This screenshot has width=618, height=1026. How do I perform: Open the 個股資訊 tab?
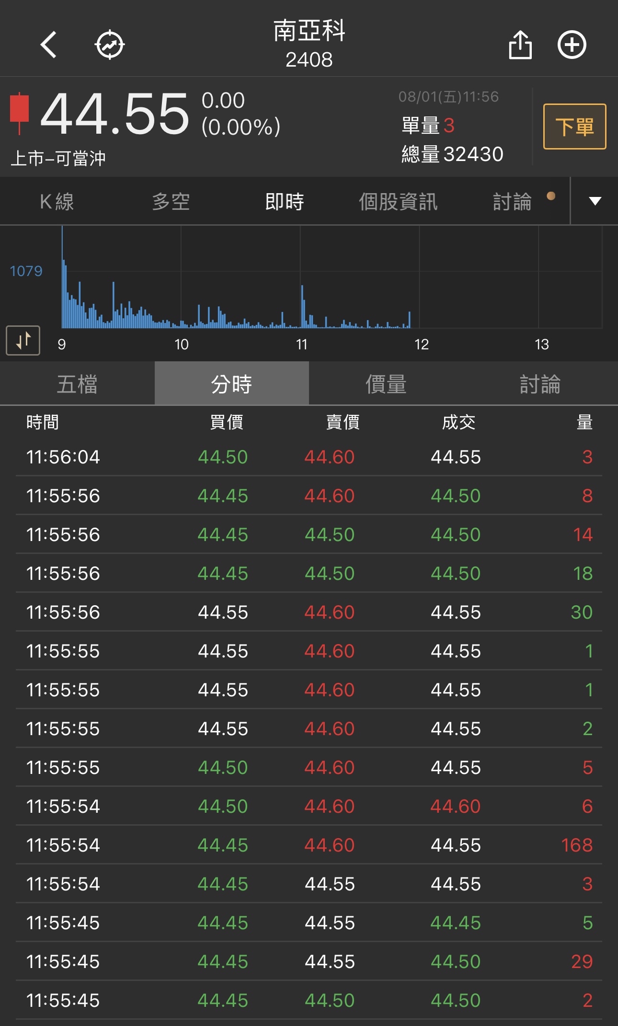(398, 201)
